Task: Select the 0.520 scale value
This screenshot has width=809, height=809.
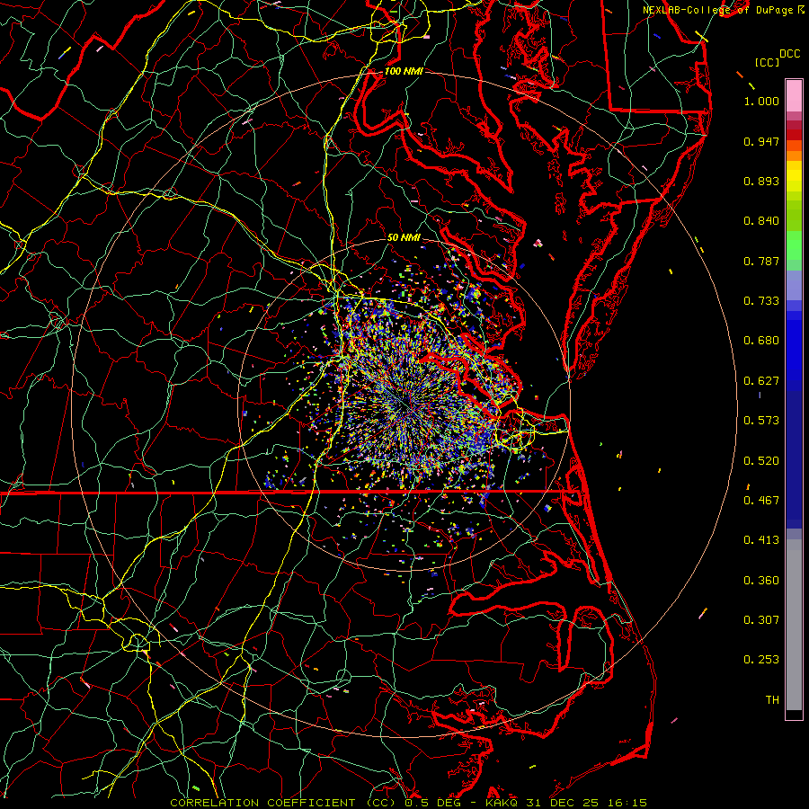Action: 761,461
